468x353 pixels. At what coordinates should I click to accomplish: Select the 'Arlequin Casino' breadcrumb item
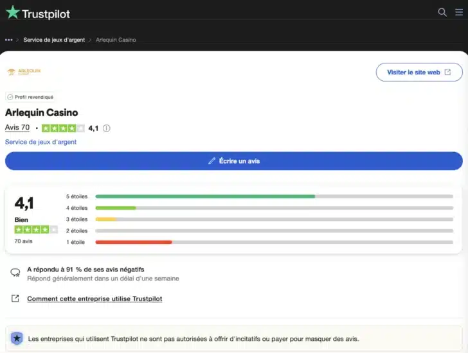(116, 40)
